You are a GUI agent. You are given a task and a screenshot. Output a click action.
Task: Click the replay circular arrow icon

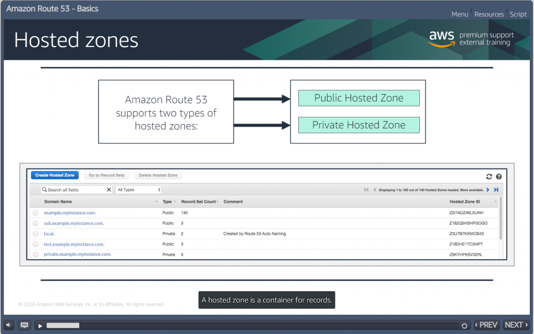pyautogui.click(x=464, y=326)
